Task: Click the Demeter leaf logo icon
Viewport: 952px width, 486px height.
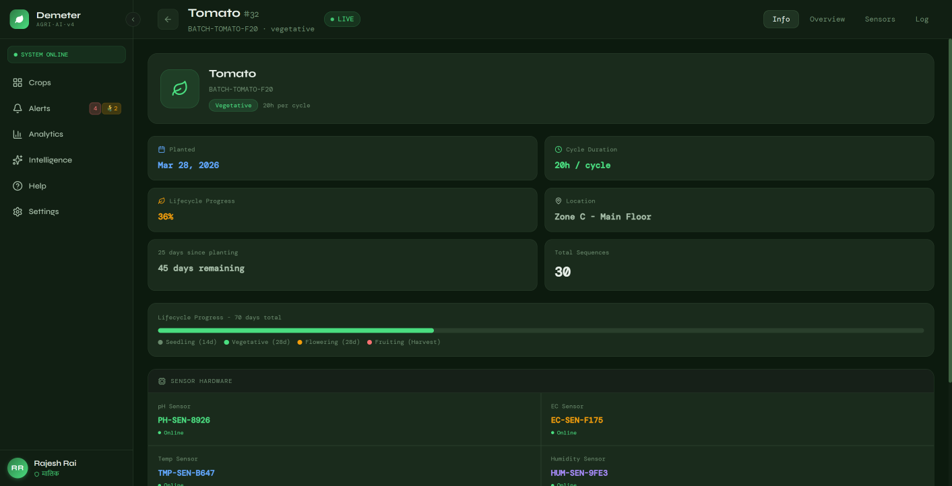Action: [x=20, y=19]
